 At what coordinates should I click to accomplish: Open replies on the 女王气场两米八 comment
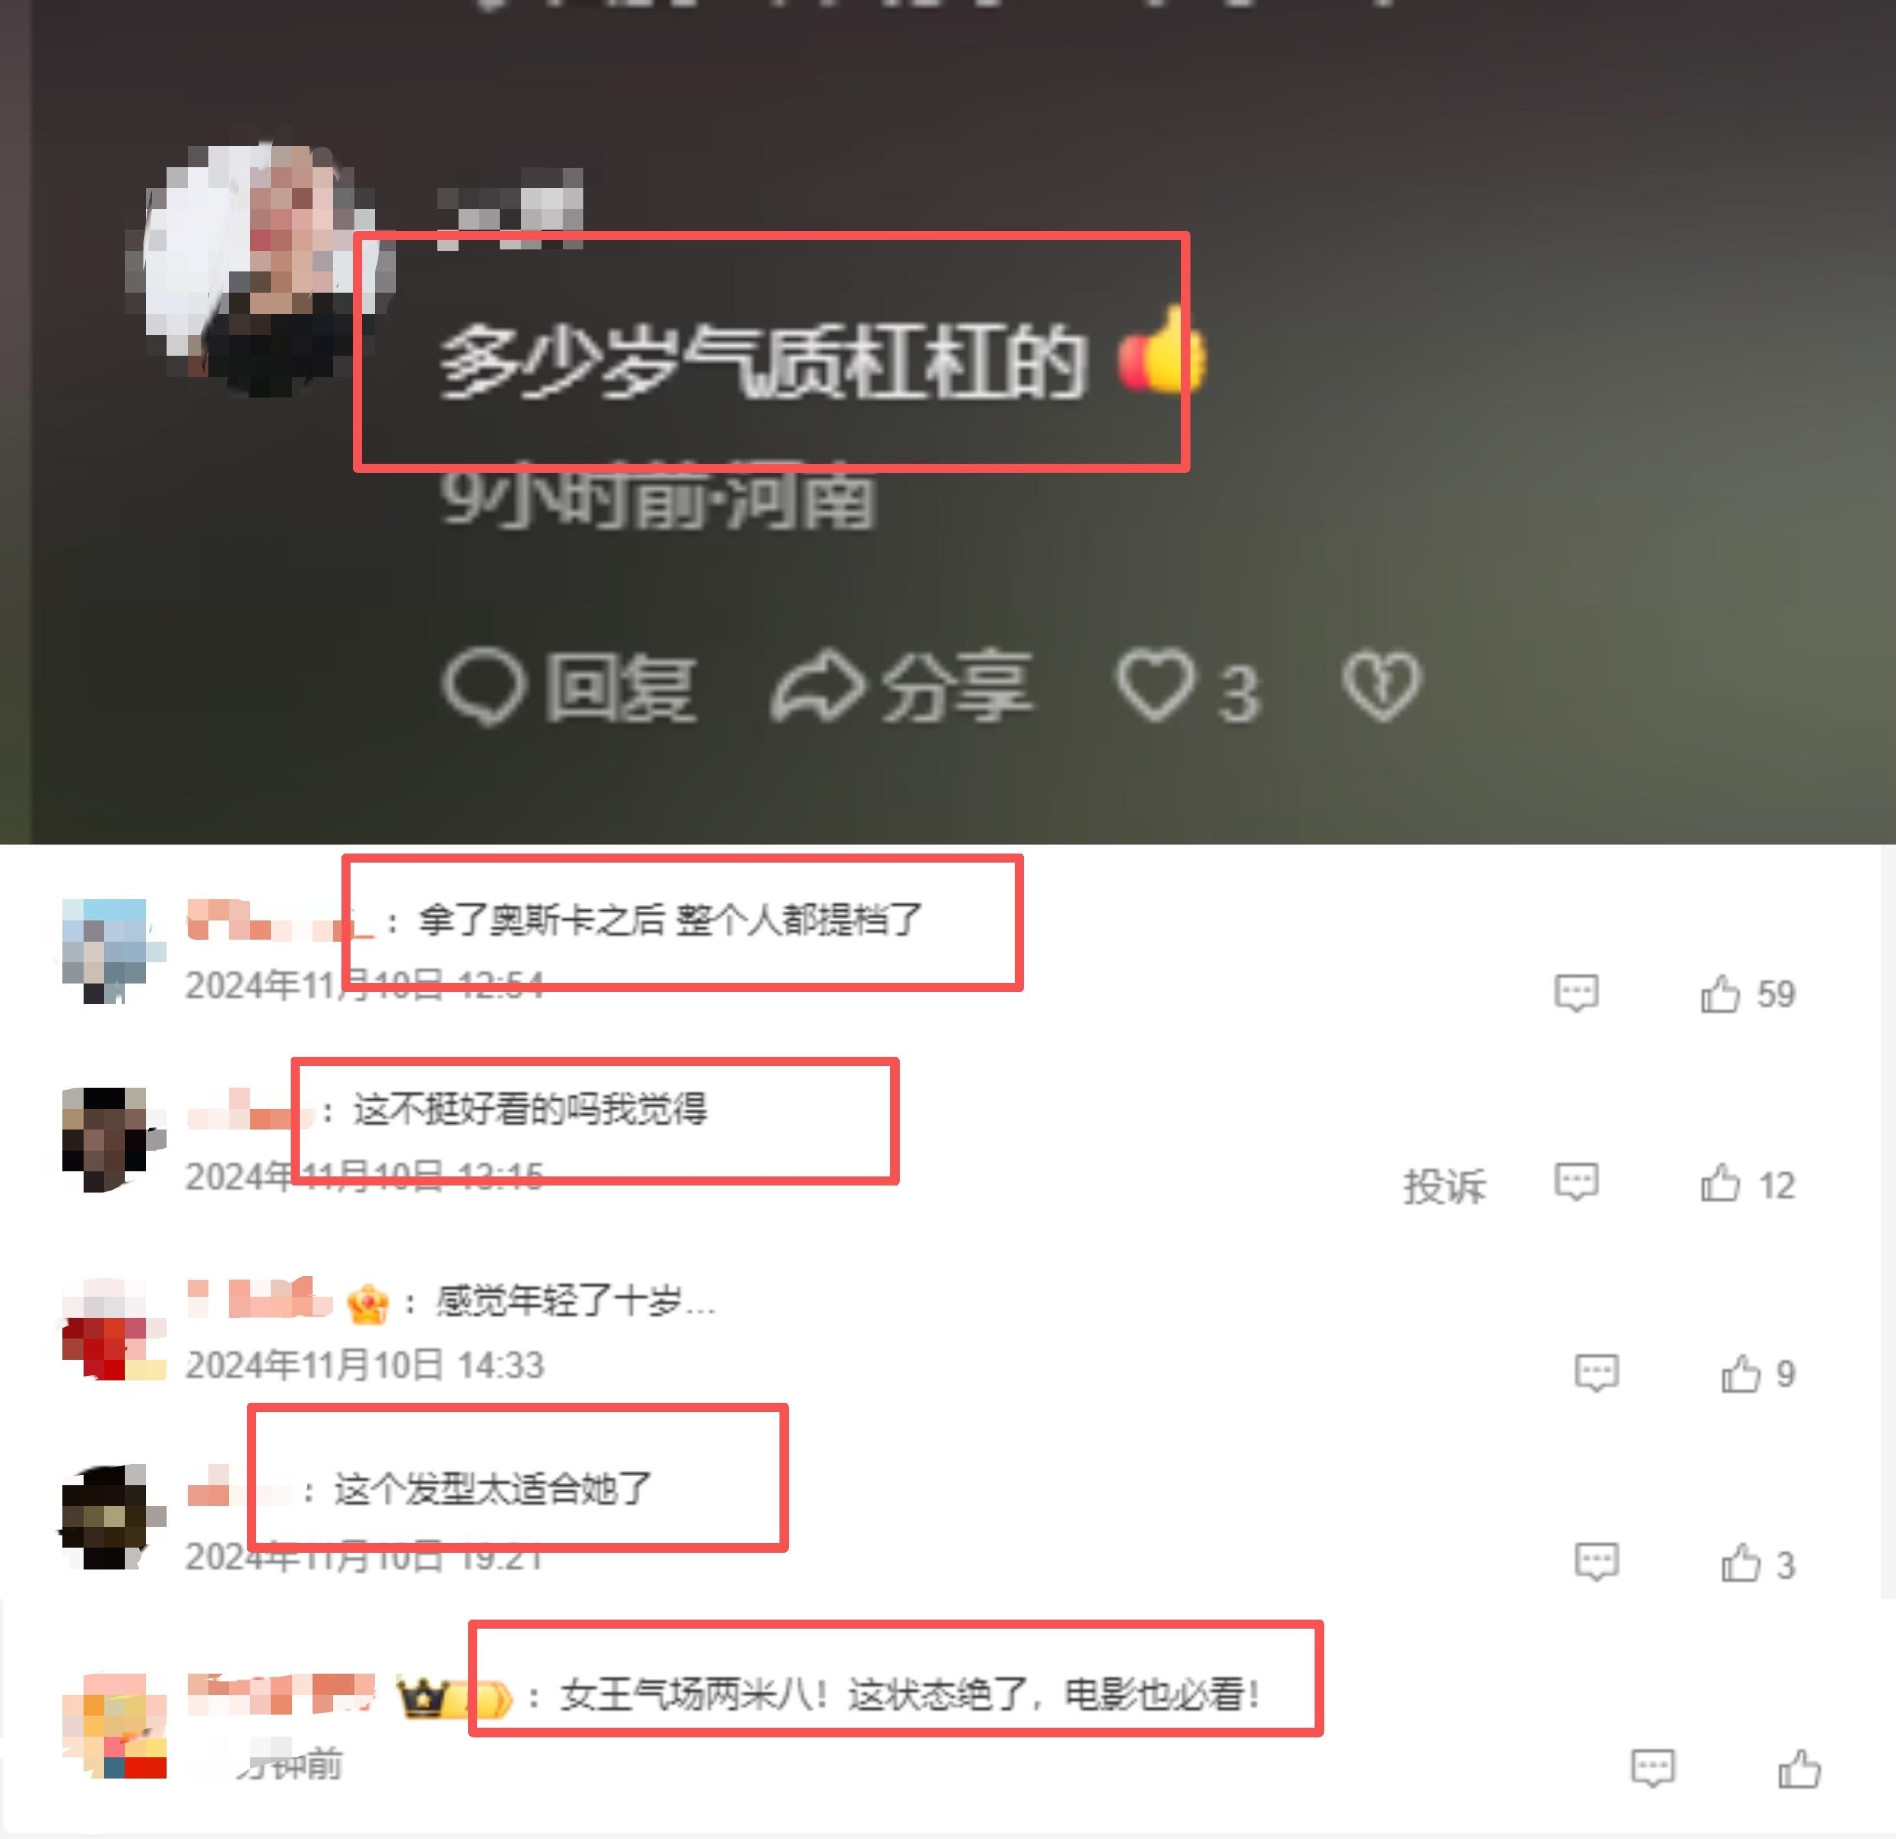[x=1652, y=1768]
